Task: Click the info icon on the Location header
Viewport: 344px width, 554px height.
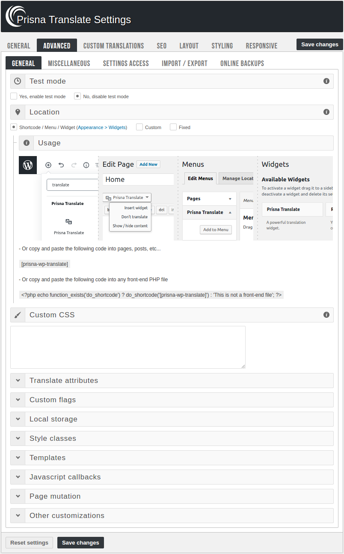Action: tap(326, 112)
